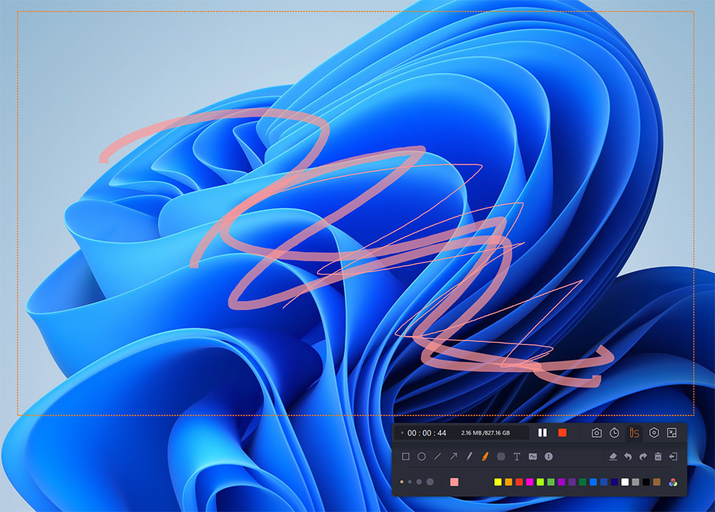Screen dimensions: 715x512
Task: Choose the third brush size dot
Action: tap(418, 482)
